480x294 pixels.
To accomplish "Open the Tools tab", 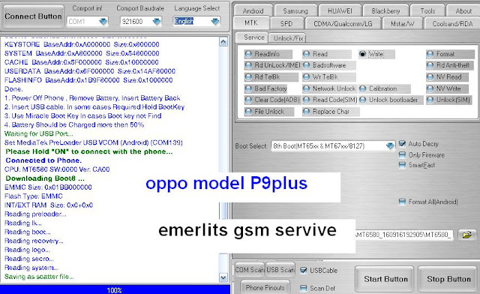I will pyautogui.click(x=427, y=11).
